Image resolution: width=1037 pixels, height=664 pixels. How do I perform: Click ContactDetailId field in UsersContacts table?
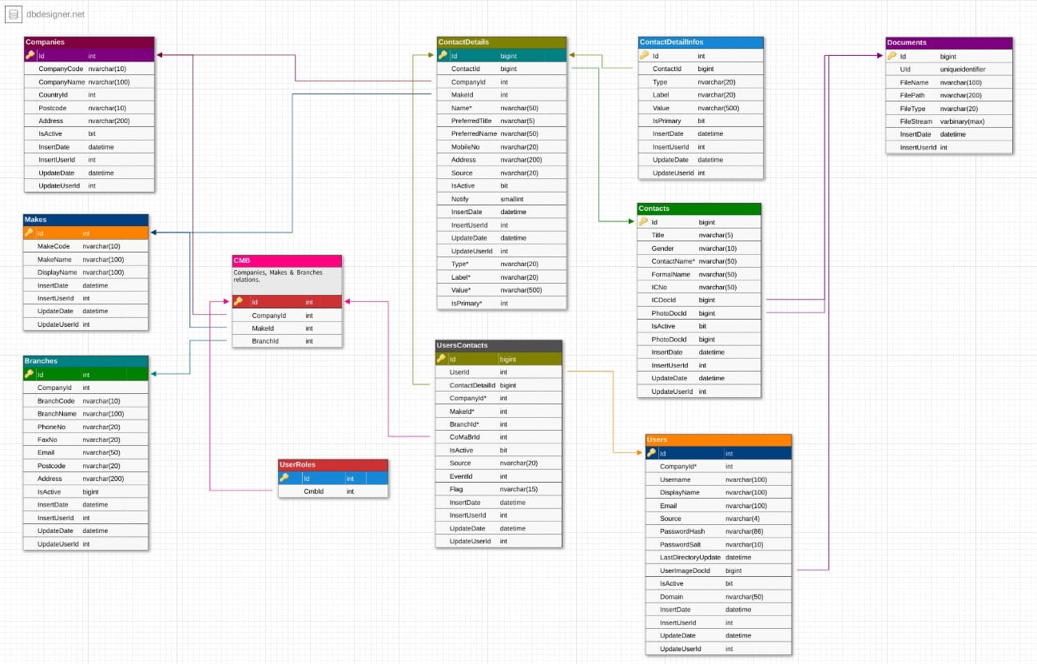tap(499, 385)
